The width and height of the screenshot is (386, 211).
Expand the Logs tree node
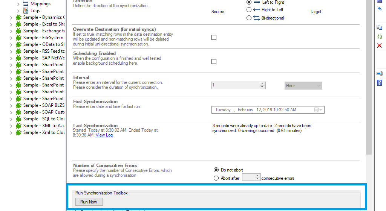18,11
